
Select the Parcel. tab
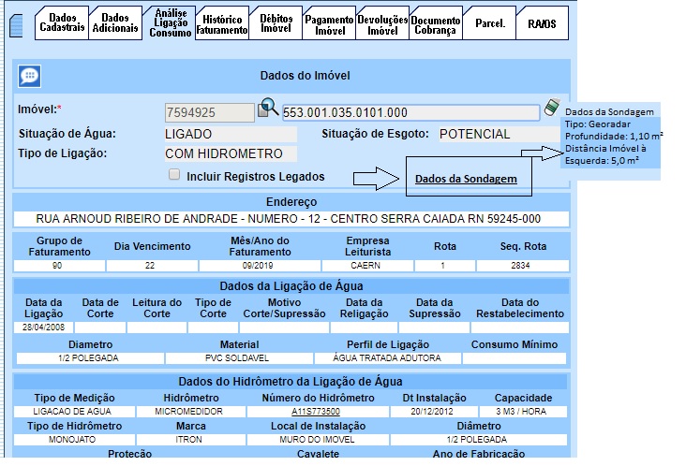click(489, 22)
